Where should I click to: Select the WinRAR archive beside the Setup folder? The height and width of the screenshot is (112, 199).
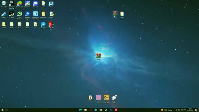(115, 14)
